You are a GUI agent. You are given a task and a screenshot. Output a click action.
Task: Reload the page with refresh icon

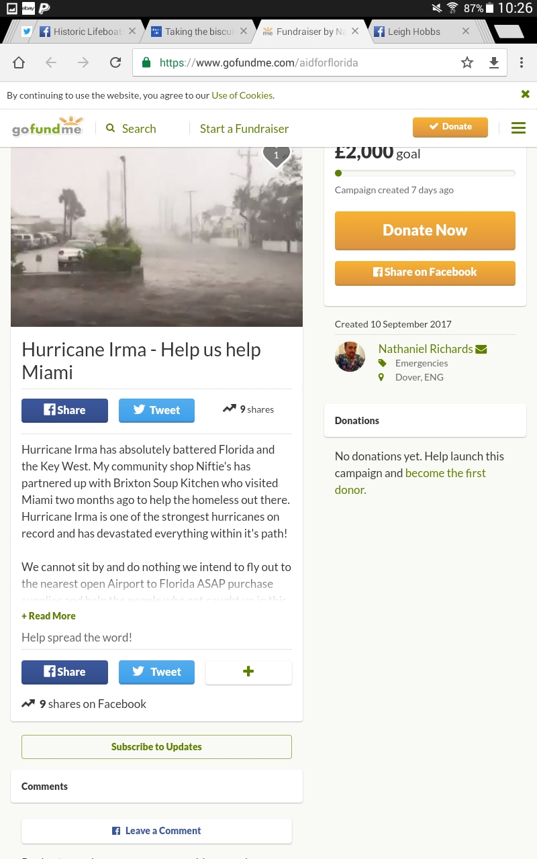pos(115,62)
